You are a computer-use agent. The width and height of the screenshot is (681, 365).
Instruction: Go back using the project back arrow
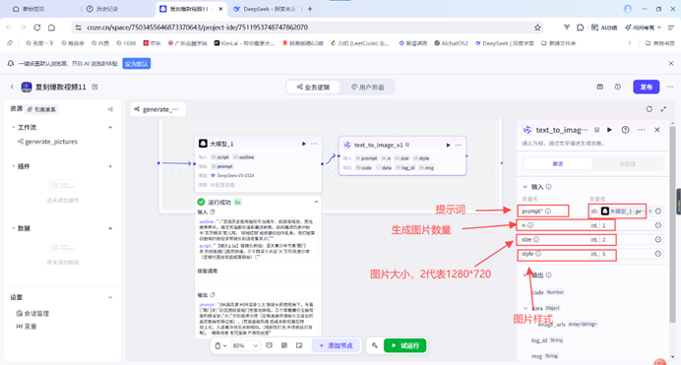tap(12, 87)
